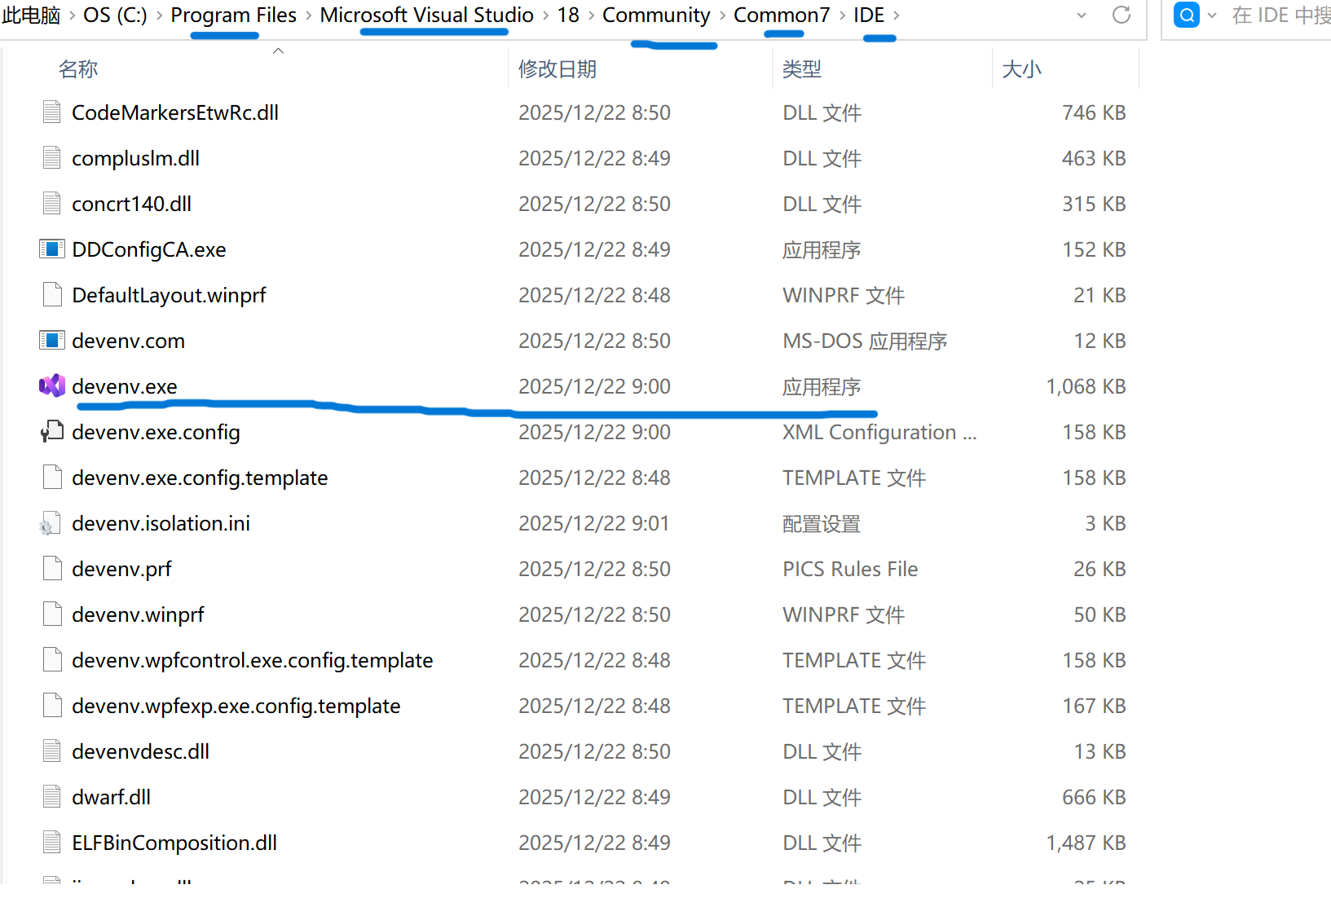Navigate to Common7 breadcrumb
The image size is (1331, 907).
[782, 15]
